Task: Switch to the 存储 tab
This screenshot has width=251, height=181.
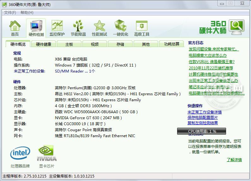Action: (120, 44)
